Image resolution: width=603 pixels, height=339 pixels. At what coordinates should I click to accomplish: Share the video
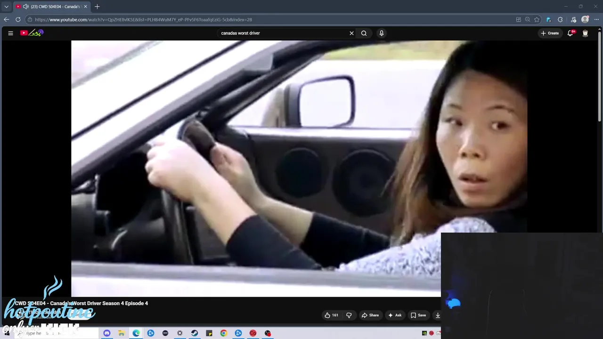(x=370, y=315)
